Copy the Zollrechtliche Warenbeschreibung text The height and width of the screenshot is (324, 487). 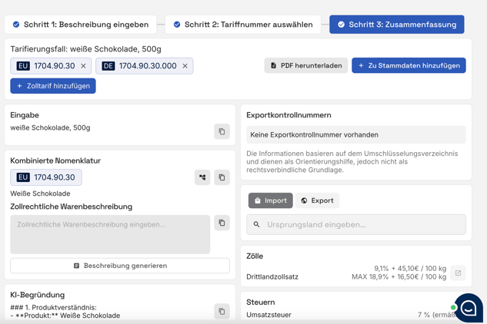click(x=222, y=223)
